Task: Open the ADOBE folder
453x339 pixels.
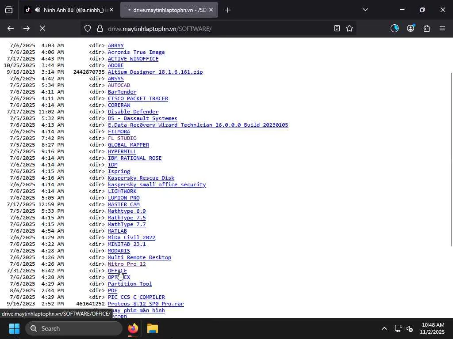Action: point(115,65)
